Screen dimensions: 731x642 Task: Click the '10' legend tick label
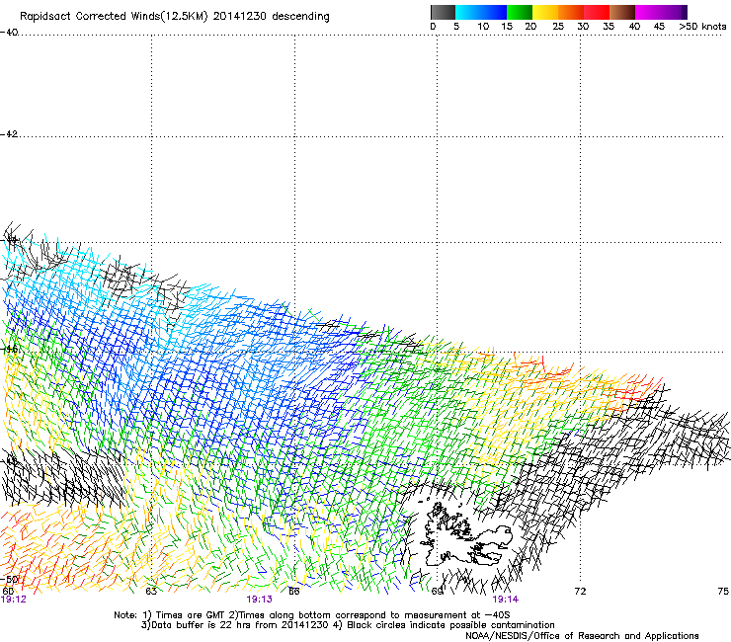[483, 27]
